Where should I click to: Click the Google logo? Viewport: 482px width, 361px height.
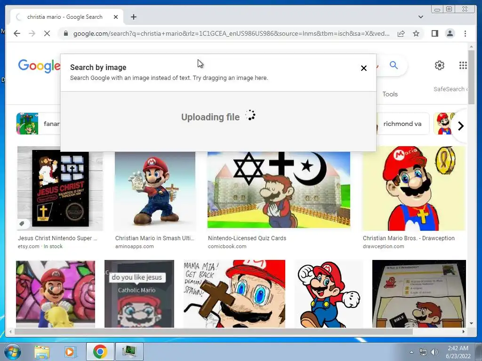click(x=39, y=66)
